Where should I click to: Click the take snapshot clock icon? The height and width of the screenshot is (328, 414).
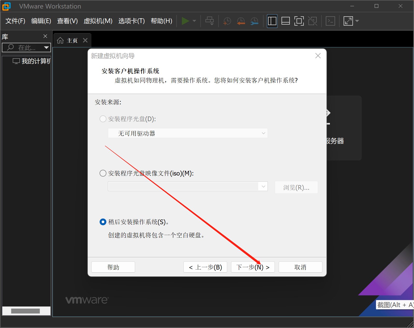[x=227, y=21]
